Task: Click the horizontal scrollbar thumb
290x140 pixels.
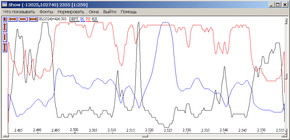Action: coord(145,136)
